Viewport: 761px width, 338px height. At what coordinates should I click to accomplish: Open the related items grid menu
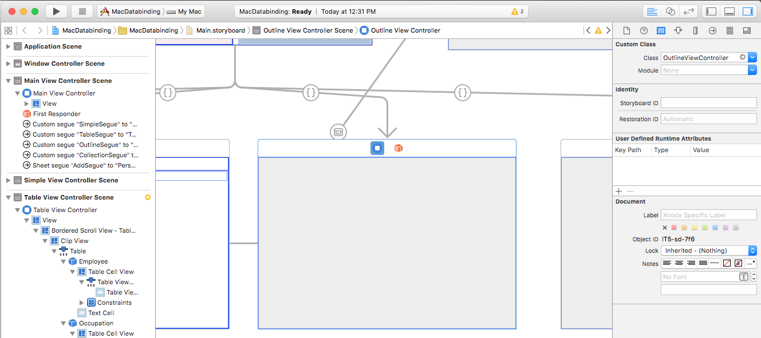pyautogui.click(x=9, y=30)
